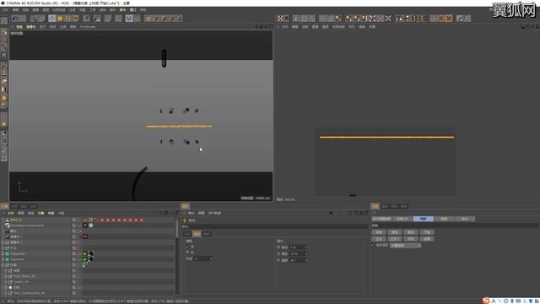Click the second highlighted icon in main toolbar
Screen dimensions: 540x304
pos(129,19)
